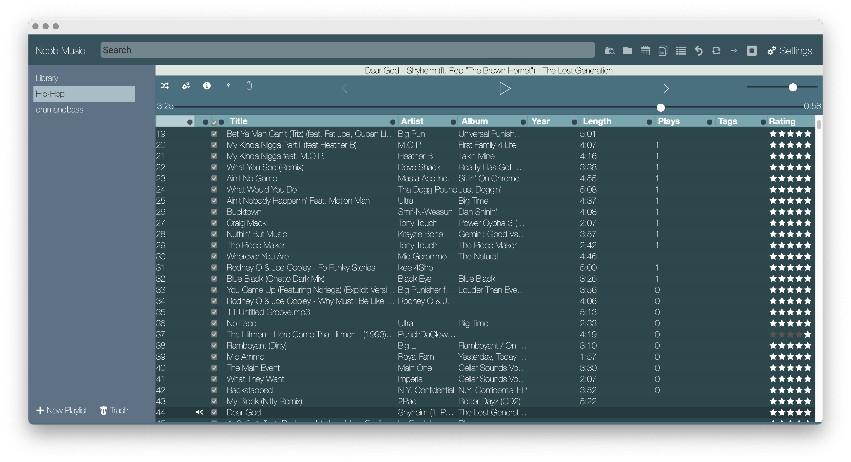The height and width of the screenshot is (462, 851).
Task: Click the Length column header handle
Action: (x=649, y=122)
